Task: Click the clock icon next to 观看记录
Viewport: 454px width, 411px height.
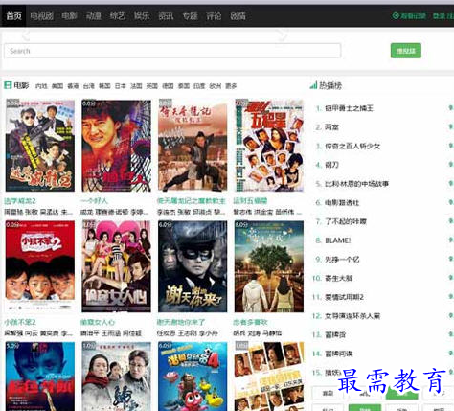Action: (x=396, y=15)
